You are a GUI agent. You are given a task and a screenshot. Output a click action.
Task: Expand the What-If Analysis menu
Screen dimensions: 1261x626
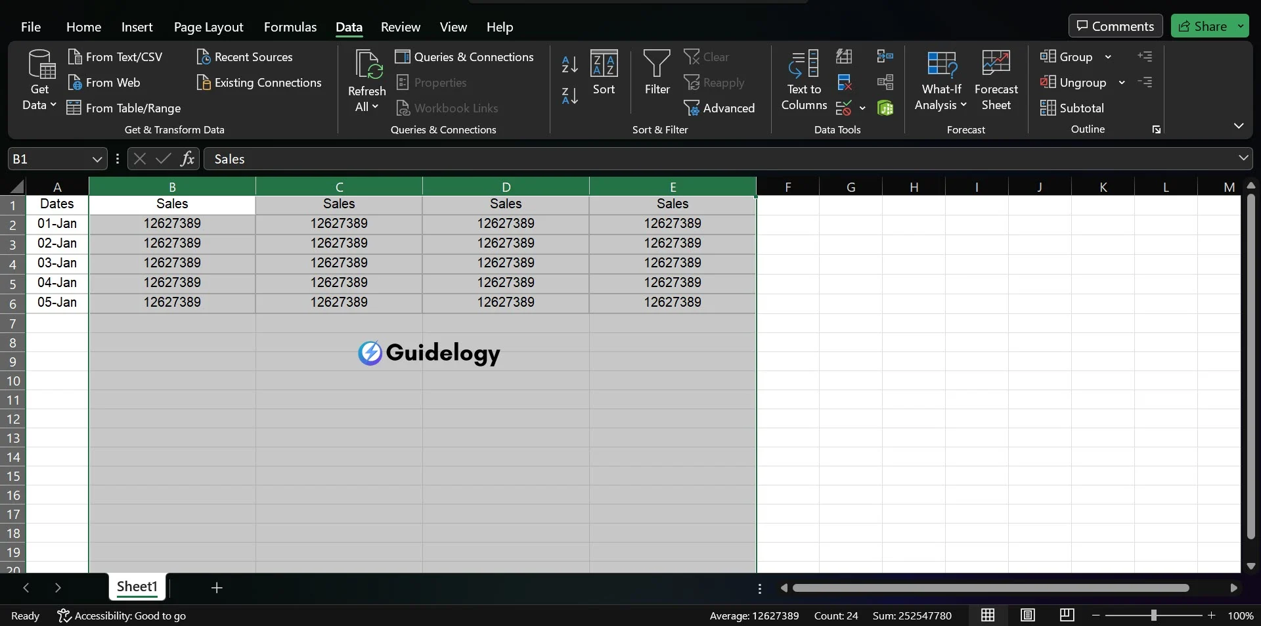pyautogui.click(x=941, y=80)
